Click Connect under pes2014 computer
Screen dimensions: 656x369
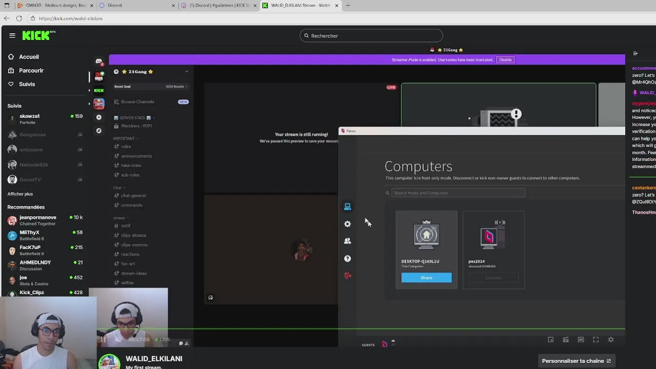pyautogui.click(x=493, y=278)
